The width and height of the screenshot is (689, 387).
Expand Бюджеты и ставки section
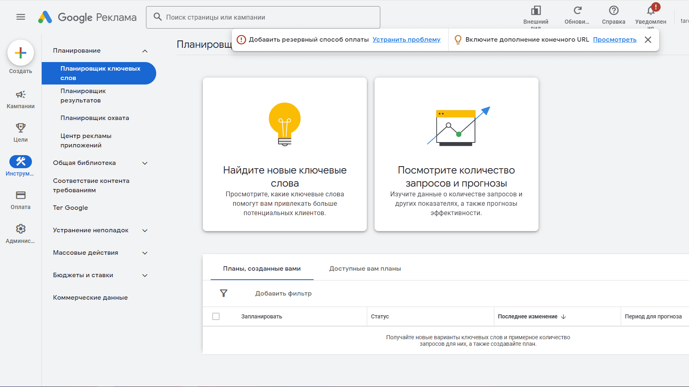[145, 276]
